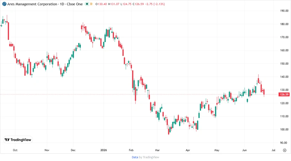291x161 pixels.
Task: Click the orange D data indicator
Action: 91,4
